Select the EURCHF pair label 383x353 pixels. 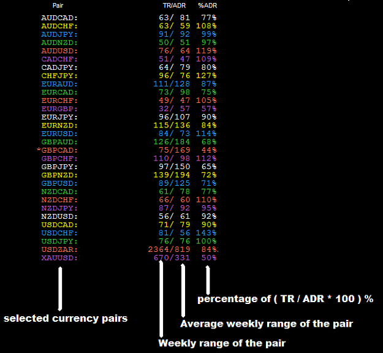coord(59,101)
